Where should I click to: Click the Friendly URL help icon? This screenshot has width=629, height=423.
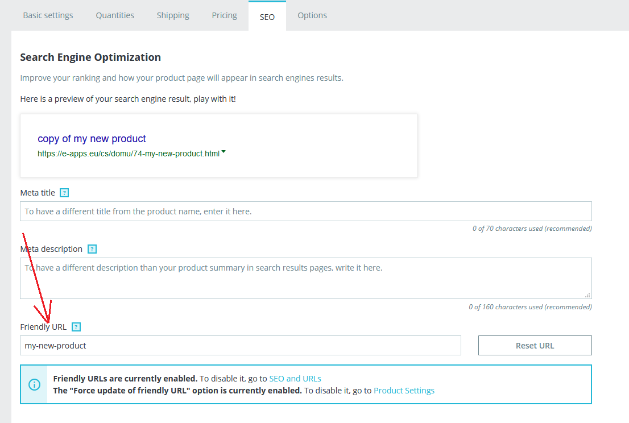[76, 327]
